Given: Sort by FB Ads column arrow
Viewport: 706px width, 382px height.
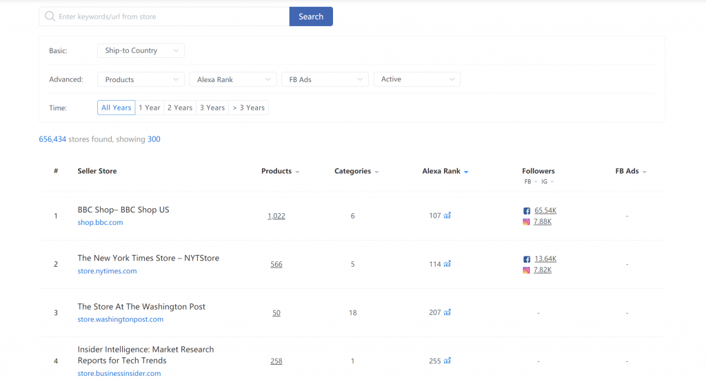Looking at the screenshot, I should (x=645, y=172).
